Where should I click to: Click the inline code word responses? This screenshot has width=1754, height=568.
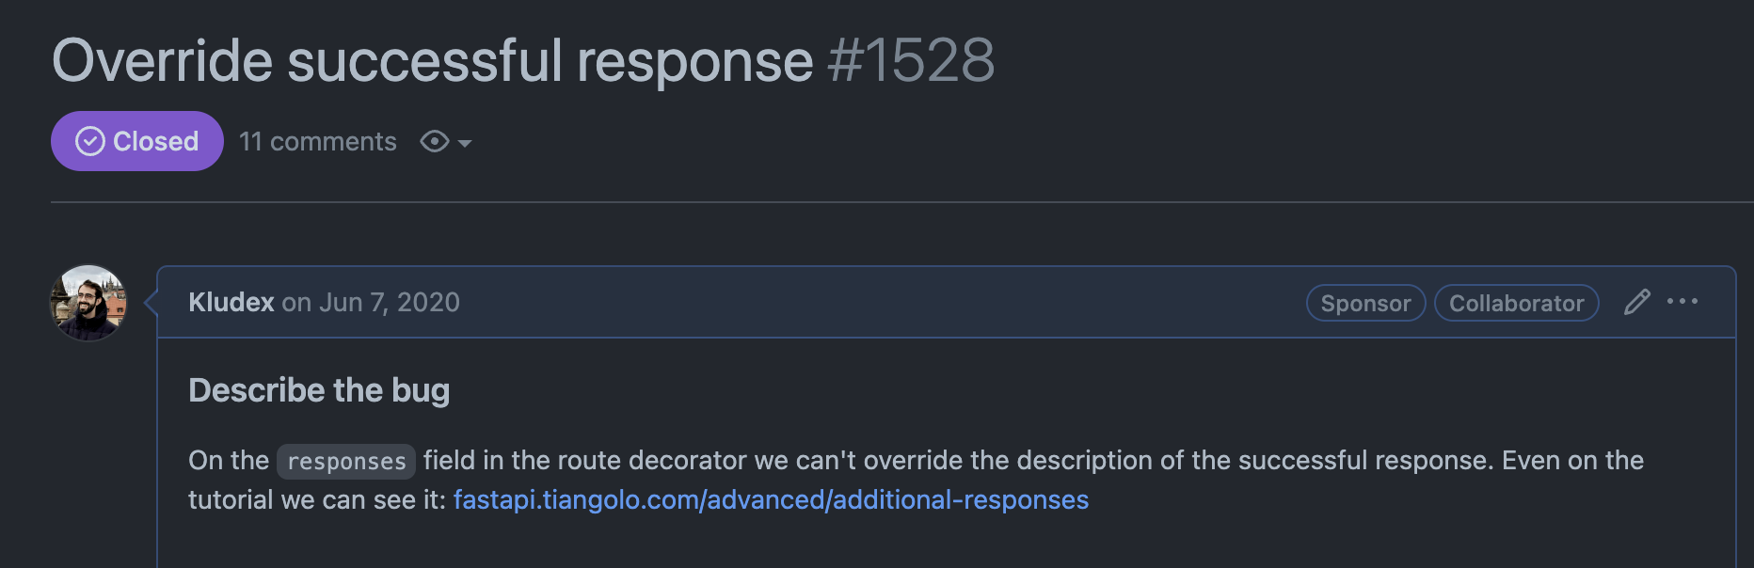(x=346, y=462)
